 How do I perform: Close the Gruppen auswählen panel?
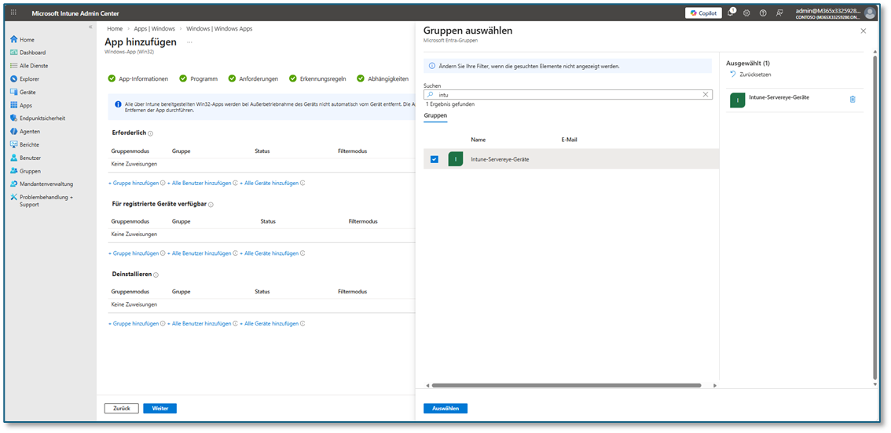pyautogui.click(x=863, y=31)
